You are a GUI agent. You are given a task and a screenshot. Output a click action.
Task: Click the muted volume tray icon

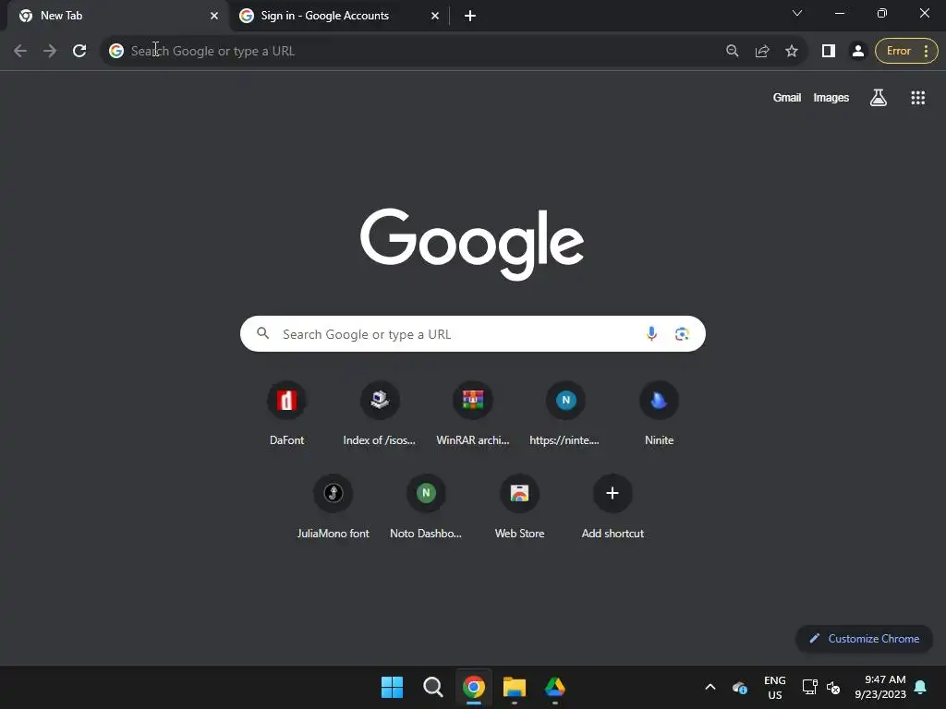click(x=833, y=687)
